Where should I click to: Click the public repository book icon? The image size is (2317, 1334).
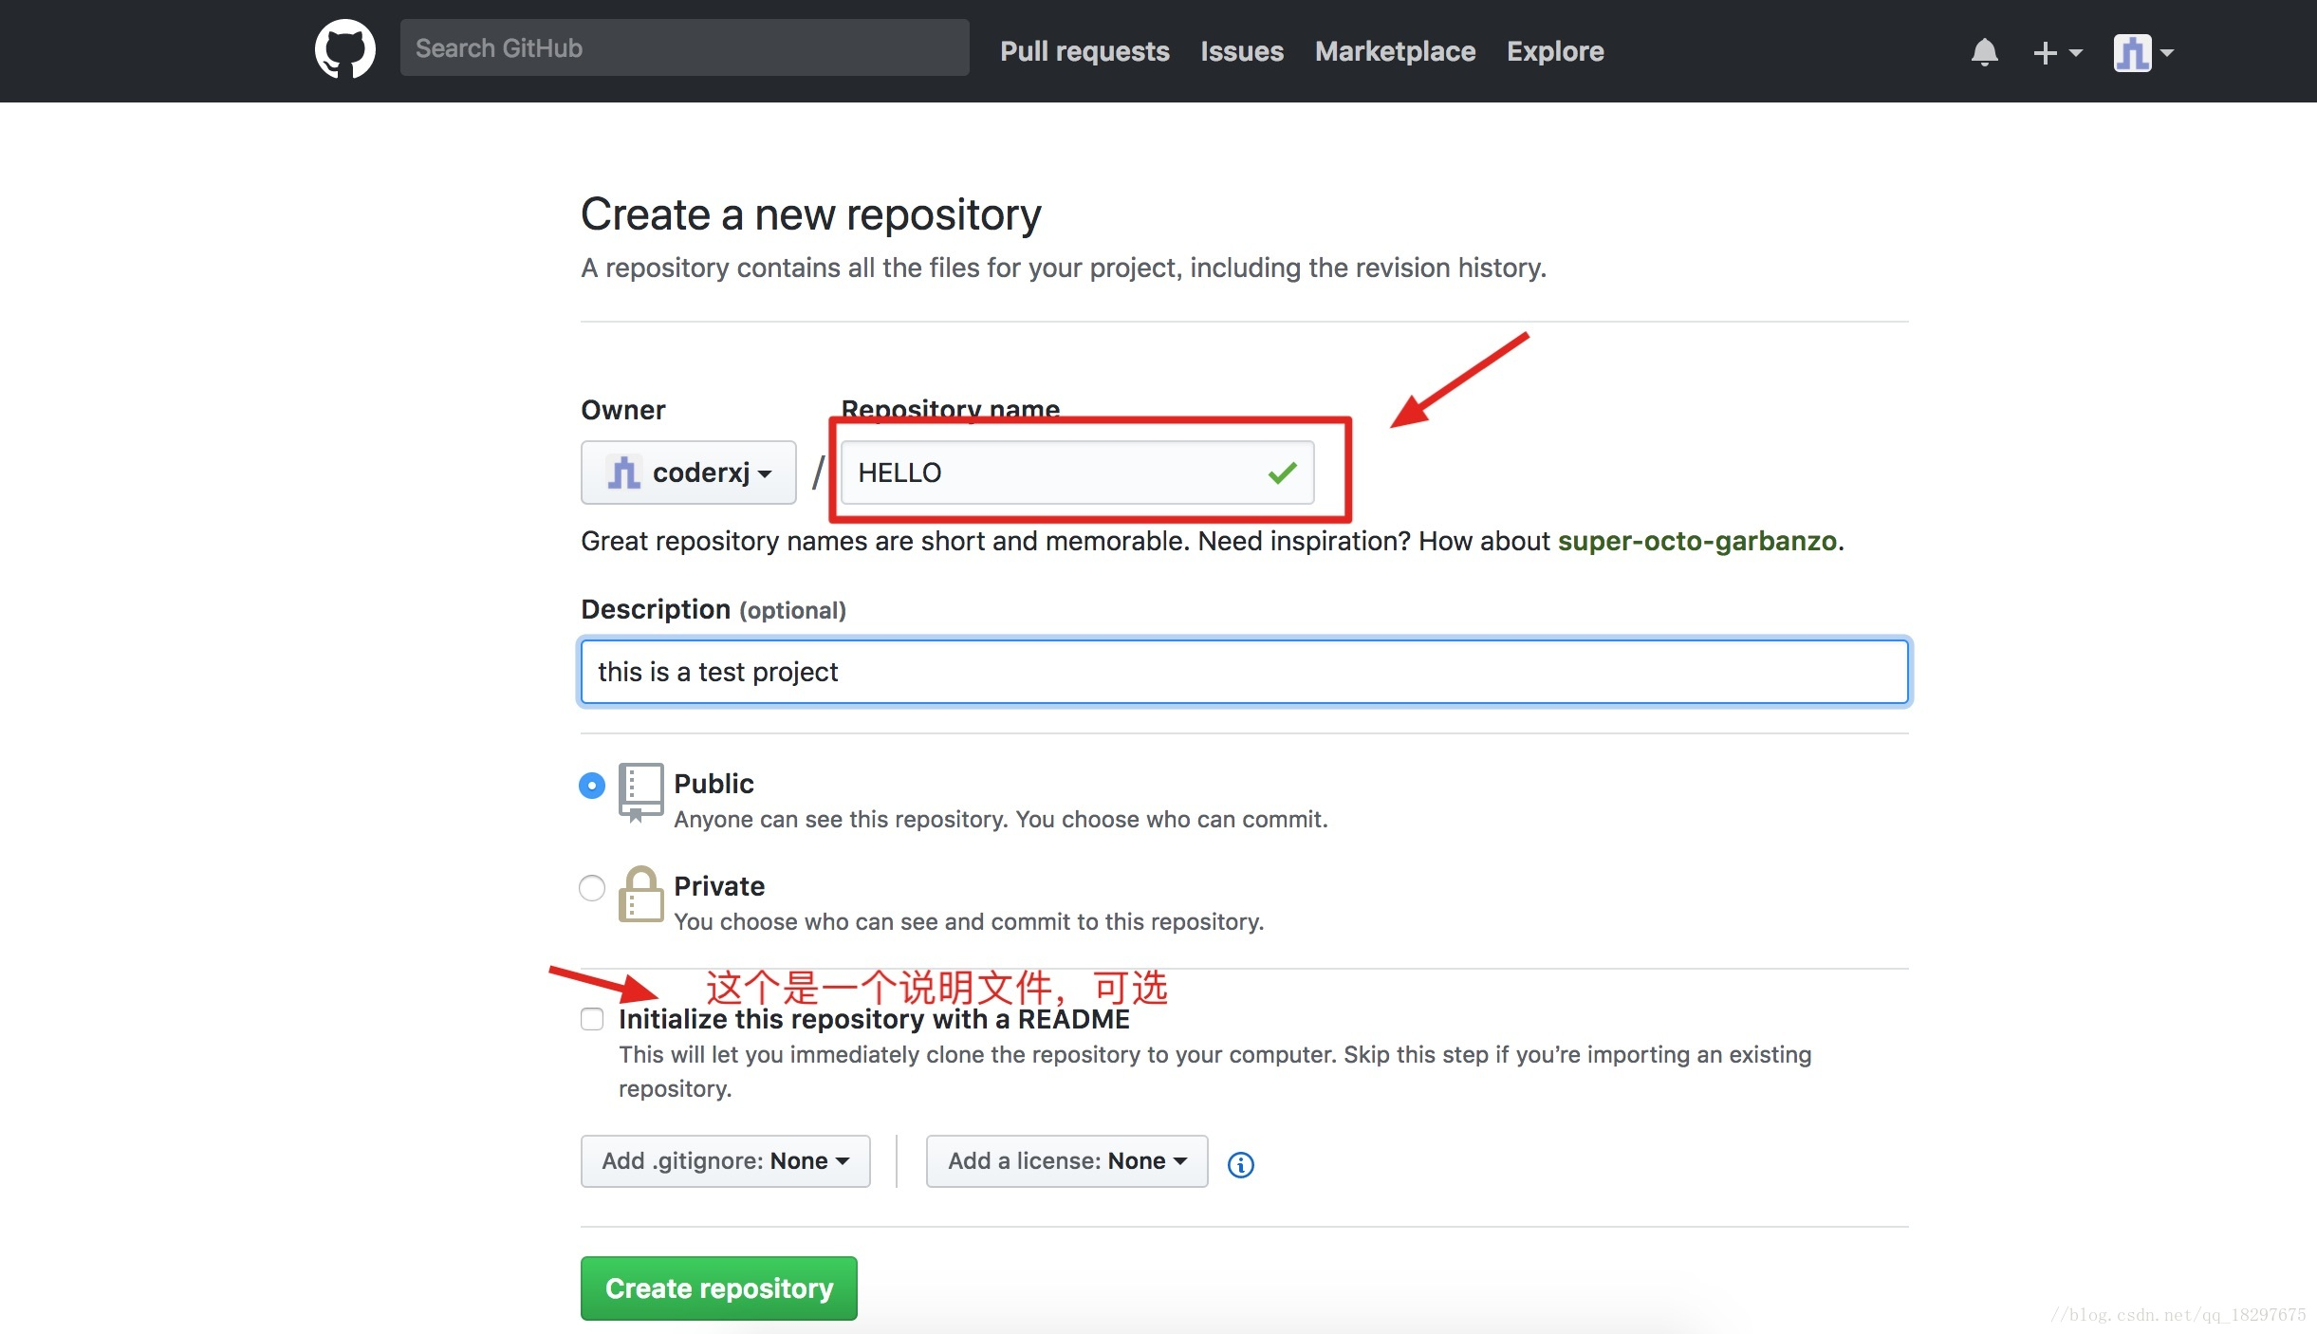click(x=640, y=791)
